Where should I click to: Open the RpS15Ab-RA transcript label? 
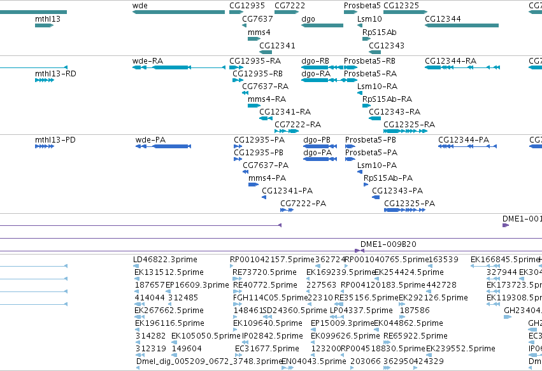387,99
